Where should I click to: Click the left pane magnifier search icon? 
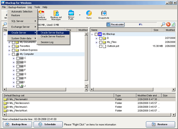tap(5, 24)
